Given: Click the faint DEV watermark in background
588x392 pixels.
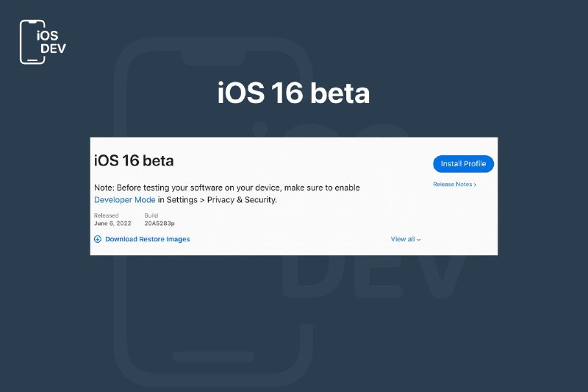Looking at the screenshot, I should coord(375,277).
